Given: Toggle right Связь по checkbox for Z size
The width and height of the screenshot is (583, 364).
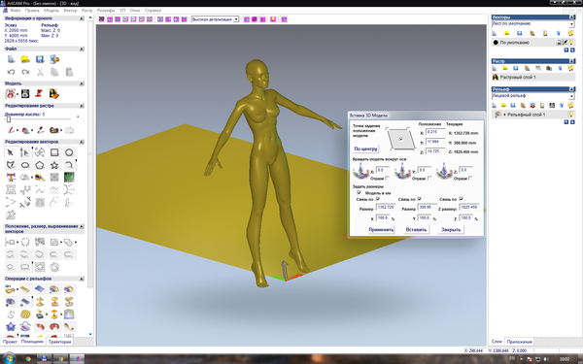Looking at the screenshot, I should pyautogui.click(x=461, y=199).
